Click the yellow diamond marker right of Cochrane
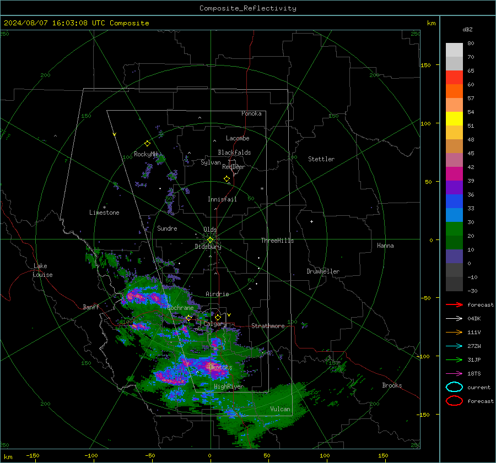 pos(188,318)
